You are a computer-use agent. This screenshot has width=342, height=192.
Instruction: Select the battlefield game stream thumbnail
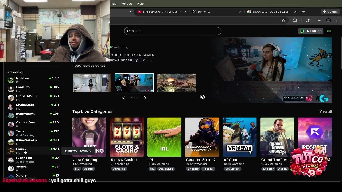point(176,83)
